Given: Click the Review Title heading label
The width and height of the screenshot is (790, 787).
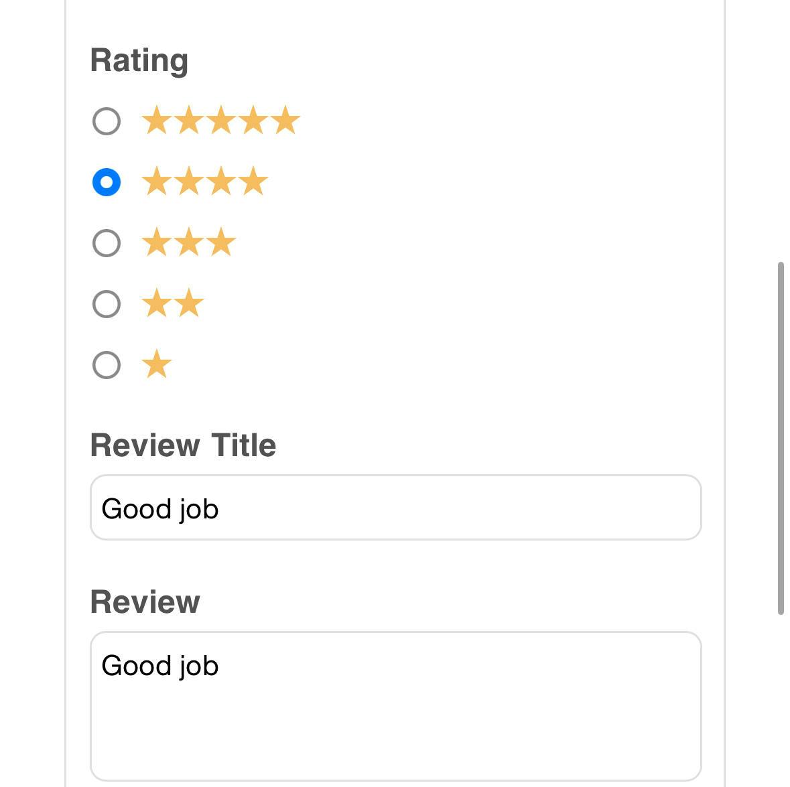Looking at the screenshot, I should click(183, 445).
